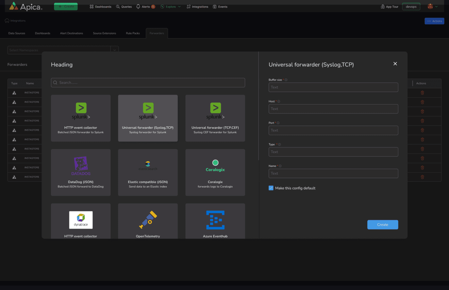
Task: Choose the OpenTelemetry telescope icon
Action: (148, 220)
